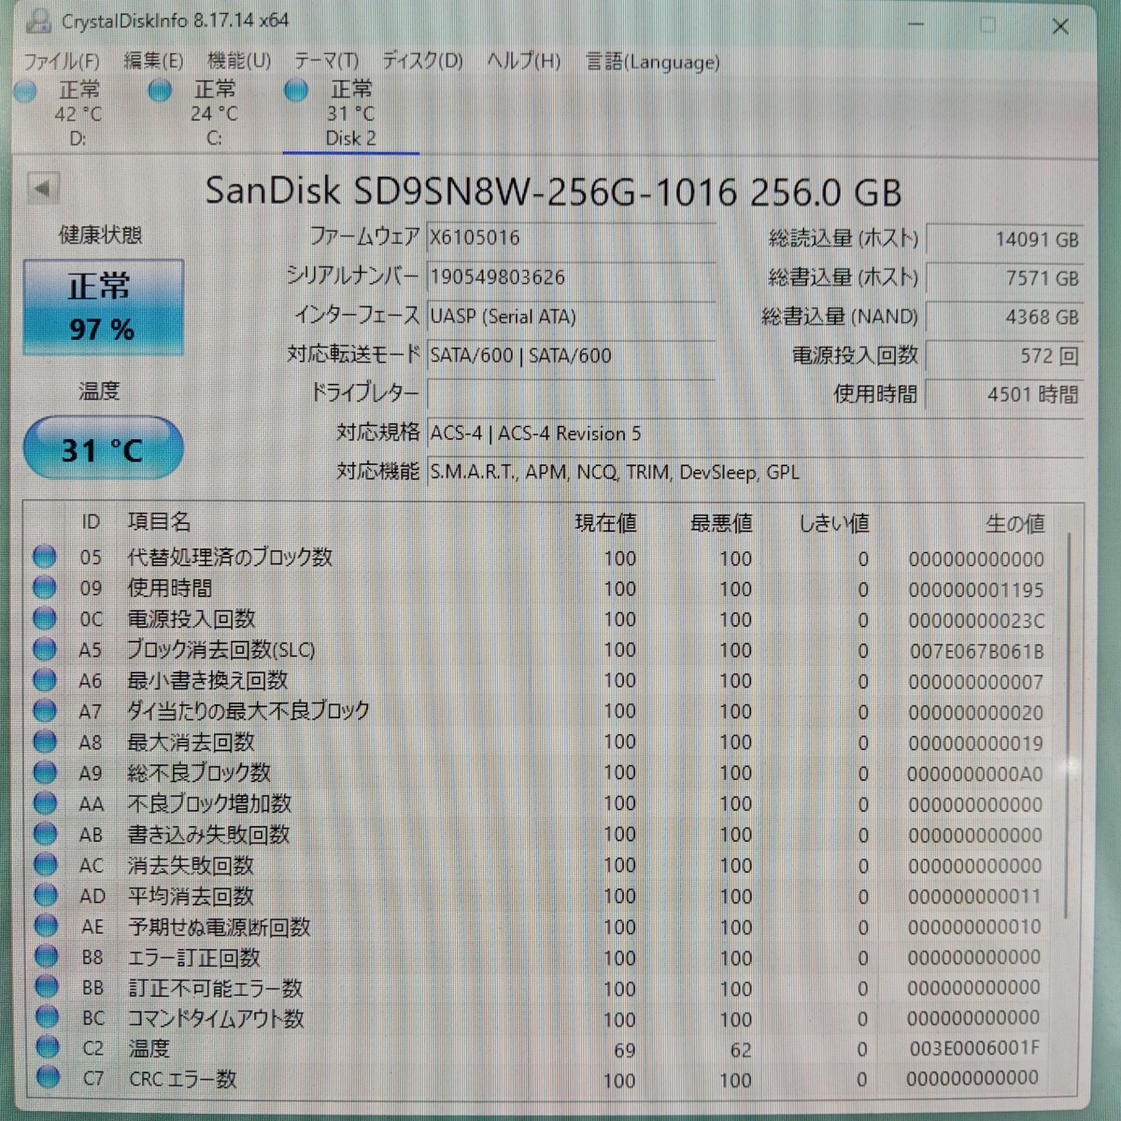Screen dimensions: 1121x1121
Task: Go to previous disk with left arrow
Action: point(42,188)
